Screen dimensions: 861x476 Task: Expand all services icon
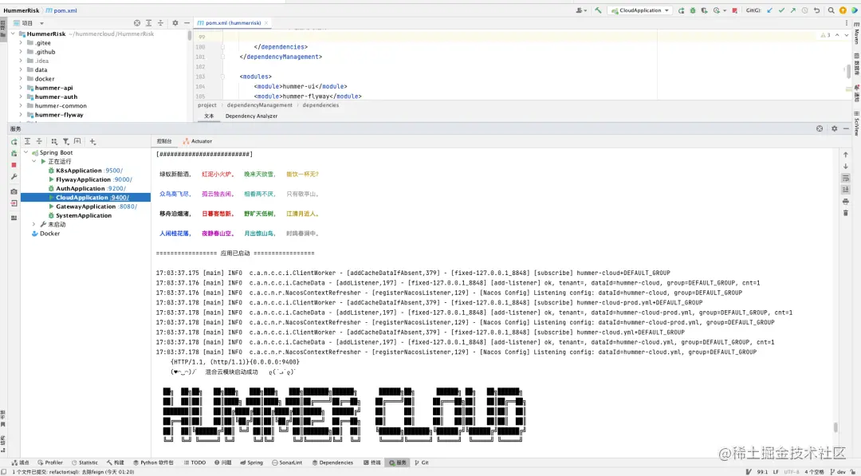[x=27, y=142]
